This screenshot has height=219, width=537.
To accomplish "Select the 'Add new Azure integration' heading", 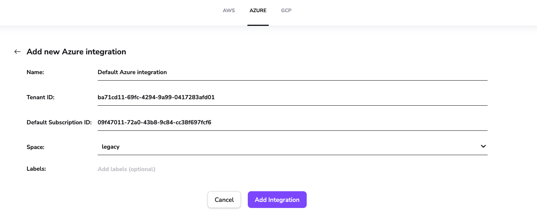I will point(76,52).
